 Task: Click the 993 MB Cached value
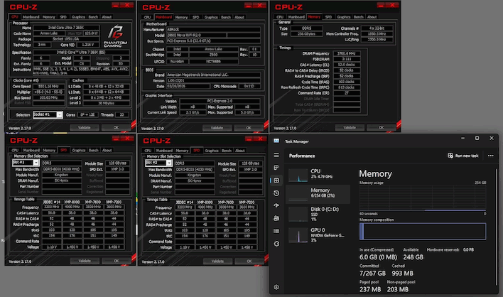[402, 274]
